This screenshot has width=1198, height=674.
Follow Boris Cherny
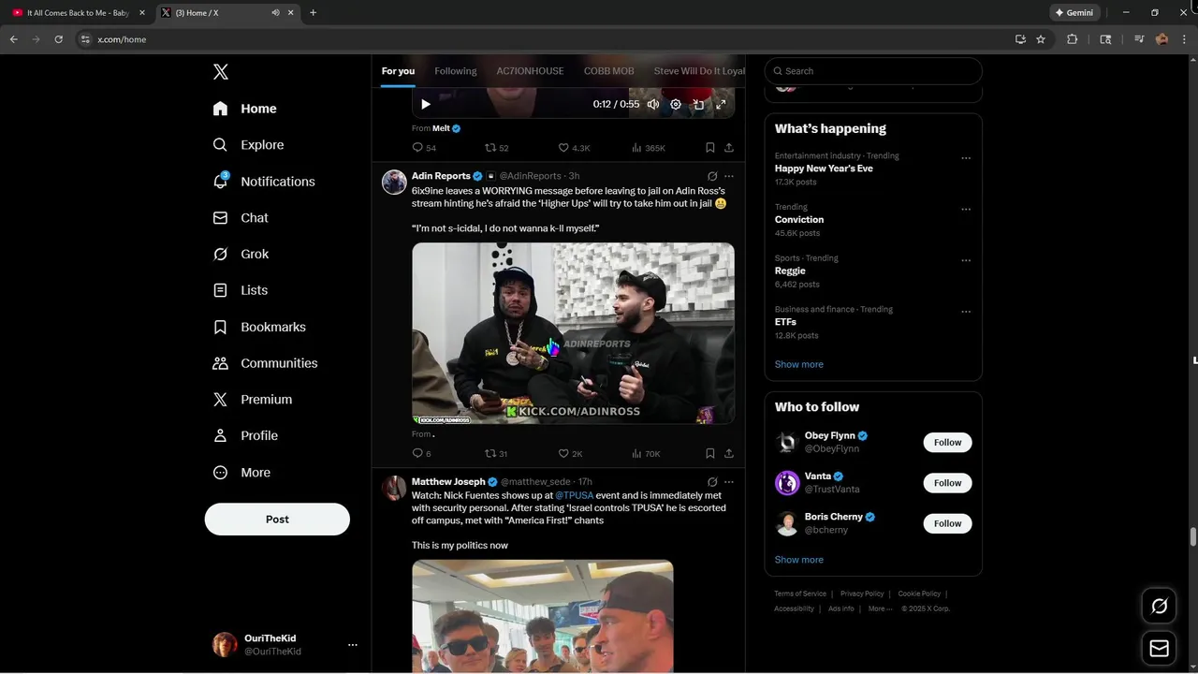point(947,523)
